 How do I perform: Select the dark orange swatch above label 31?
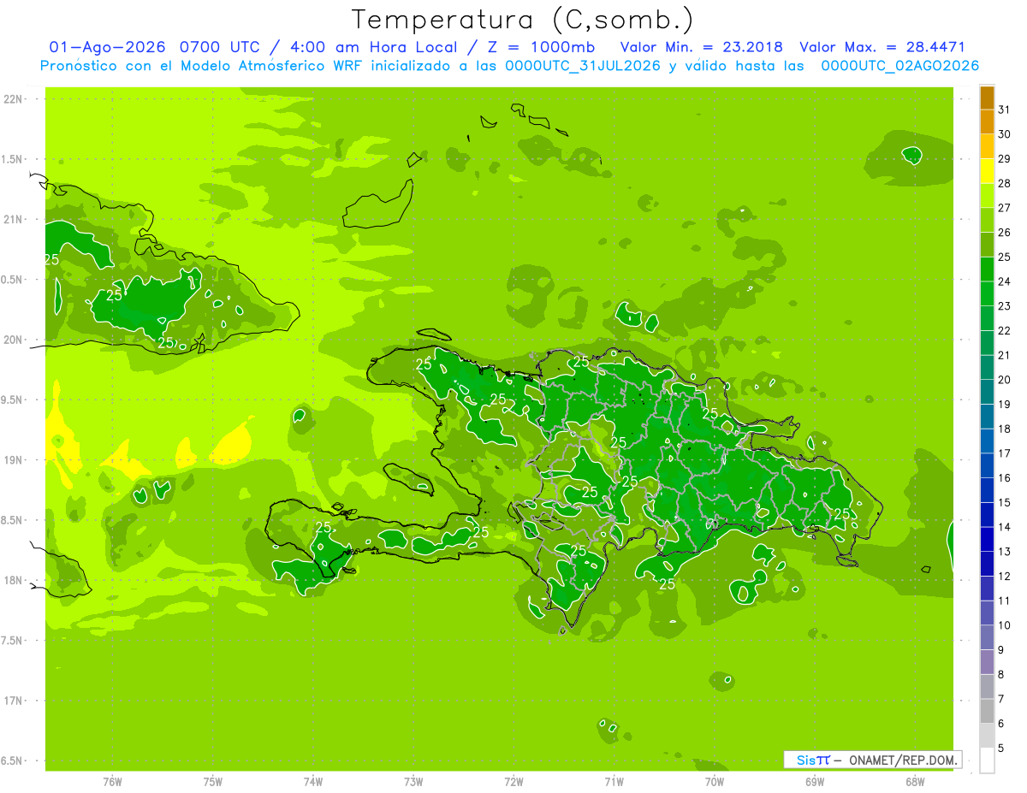987,98
